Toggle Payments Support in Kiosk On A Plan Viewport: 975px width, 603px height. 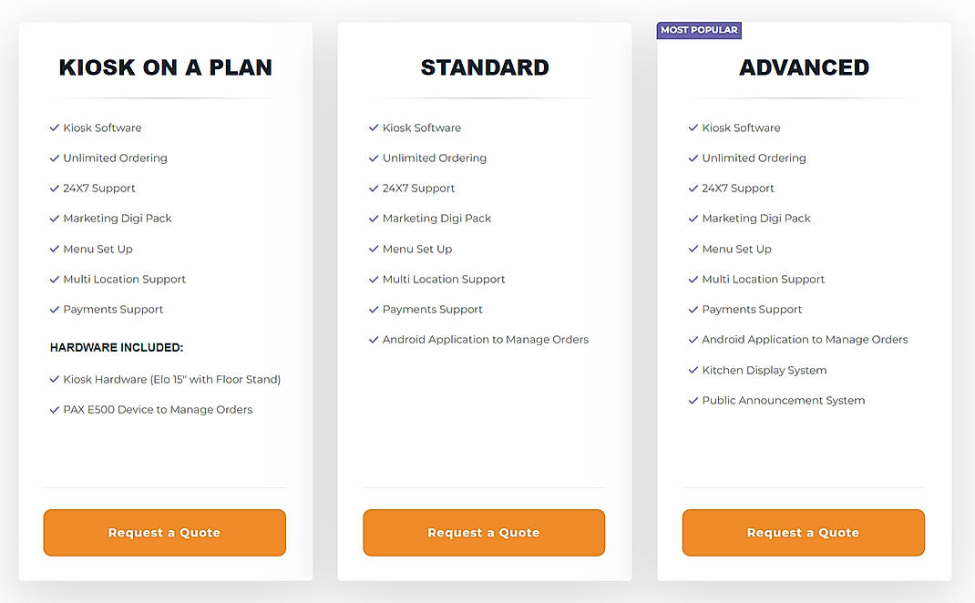coord(113,309)
